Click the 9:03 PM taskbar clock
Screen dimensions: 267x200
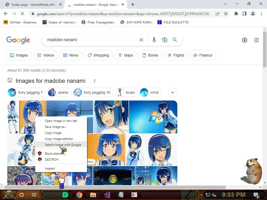(234, 195)
